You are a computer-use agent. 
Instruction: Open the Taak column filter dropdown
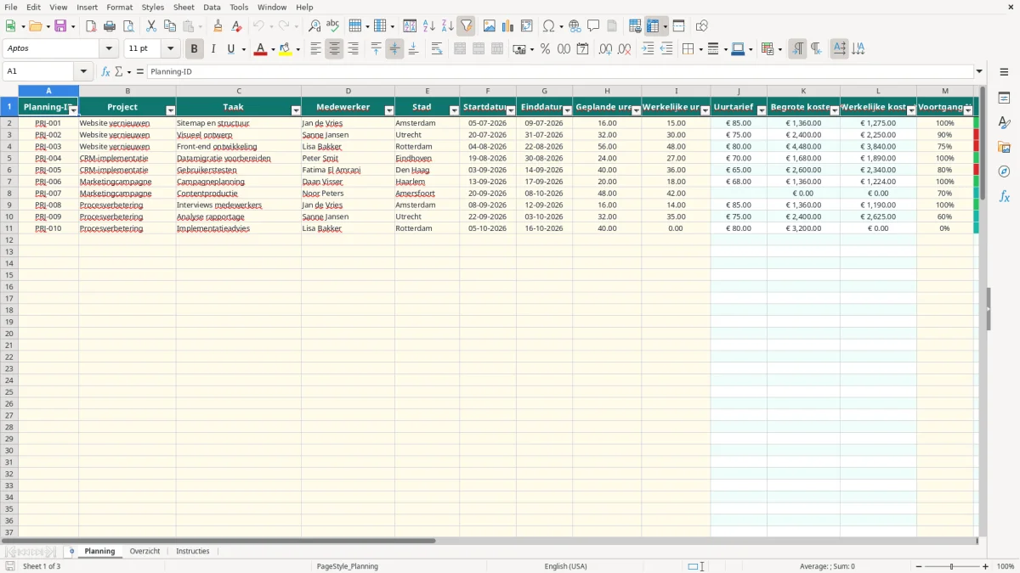tap(296, 110)
